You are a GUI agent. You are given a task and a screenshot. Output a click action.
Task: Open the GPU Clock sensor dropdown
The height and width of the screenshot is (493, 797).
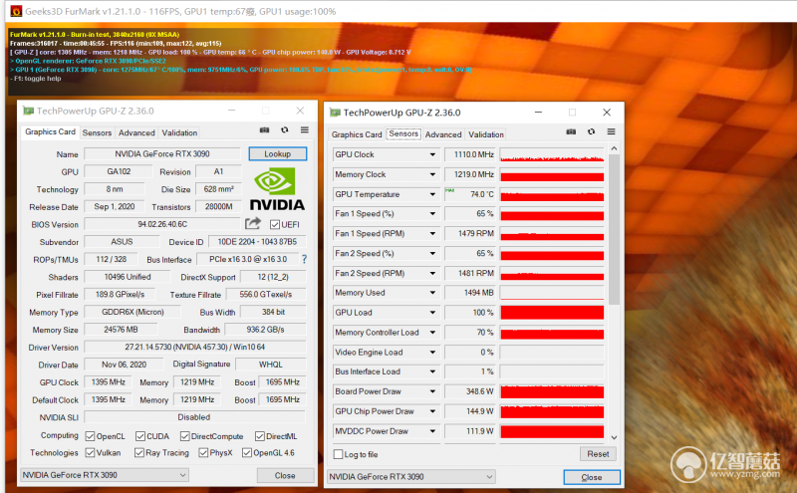click(x=432, y=154)
